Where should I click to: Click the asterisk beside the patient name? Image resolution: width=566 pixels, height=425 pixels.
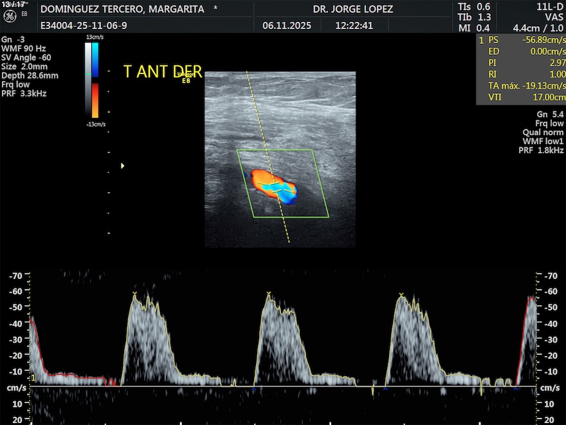(x=215, y=9)
